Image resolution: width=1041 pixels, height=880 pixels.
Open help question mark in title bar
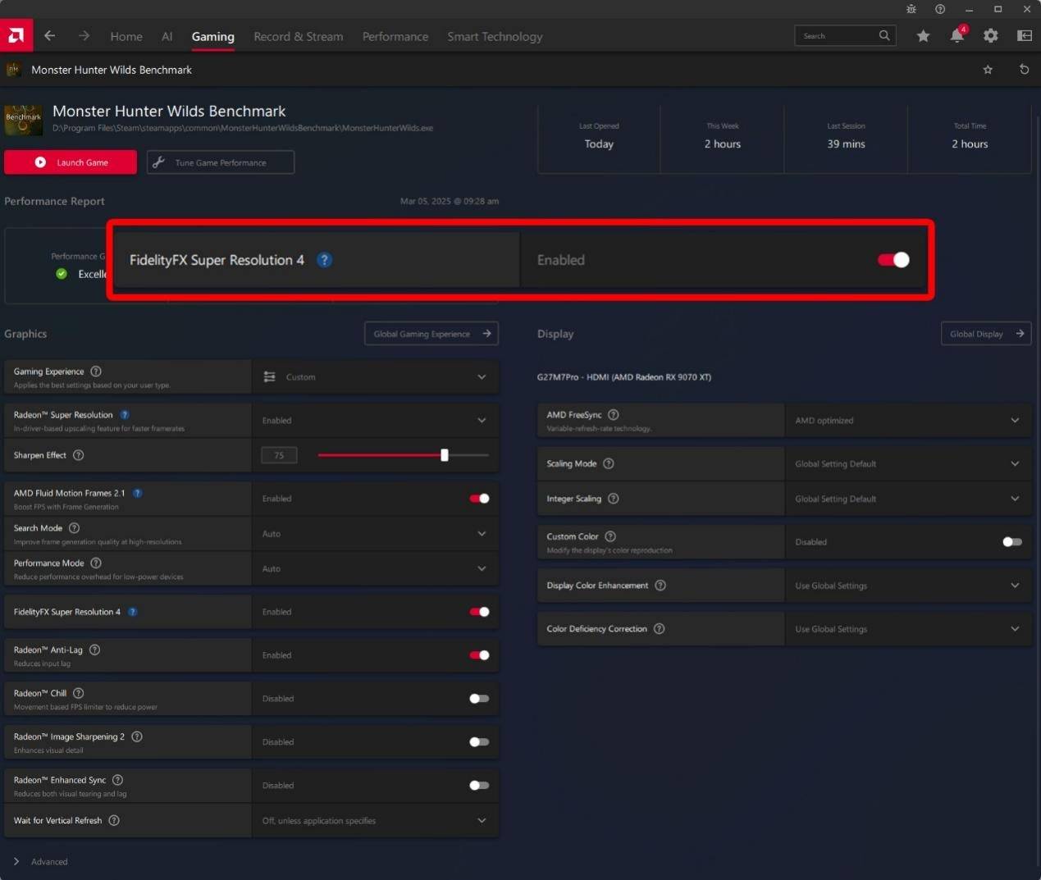tap(940, 9)
